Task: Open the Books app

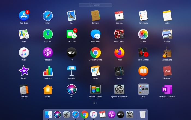Action: point(143,71)
